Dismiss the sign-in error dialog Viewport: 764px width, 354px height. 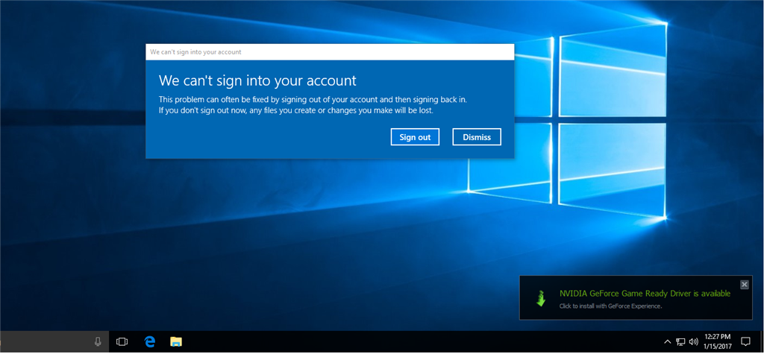[x=477, y=137]
